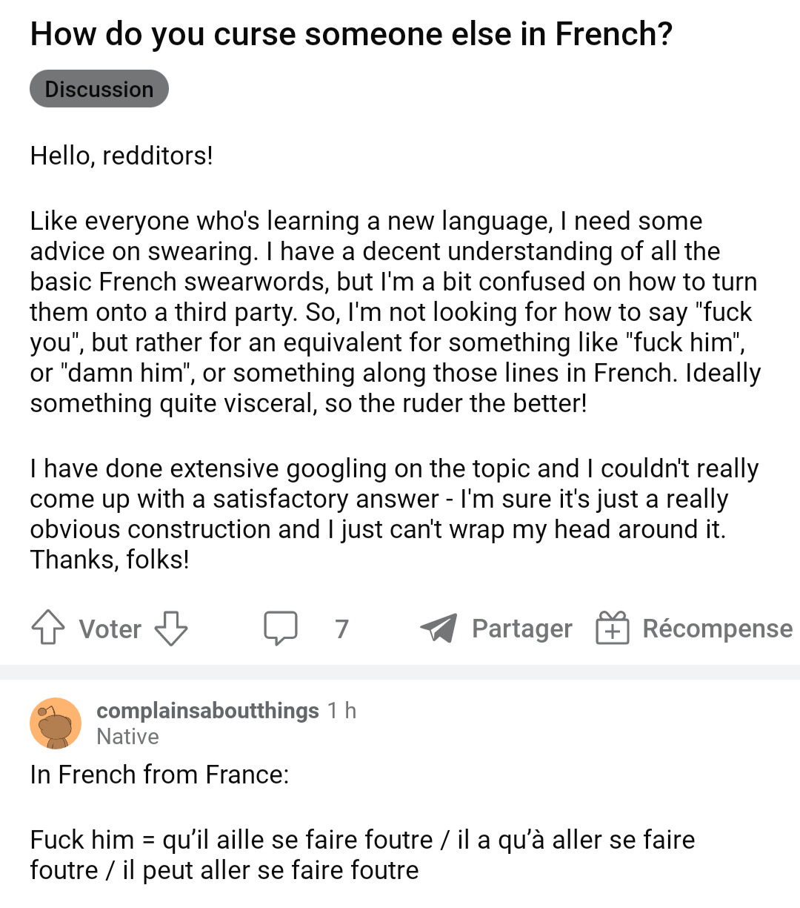Click the gift box award icon
The width and height of the screenshot is (800, 908).
click(x=613, y=628)
